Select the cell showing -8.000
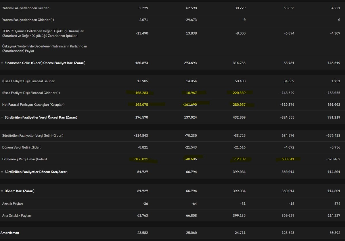Image resolution: width=345 pixels, height=241 pixels. point(240,33)
